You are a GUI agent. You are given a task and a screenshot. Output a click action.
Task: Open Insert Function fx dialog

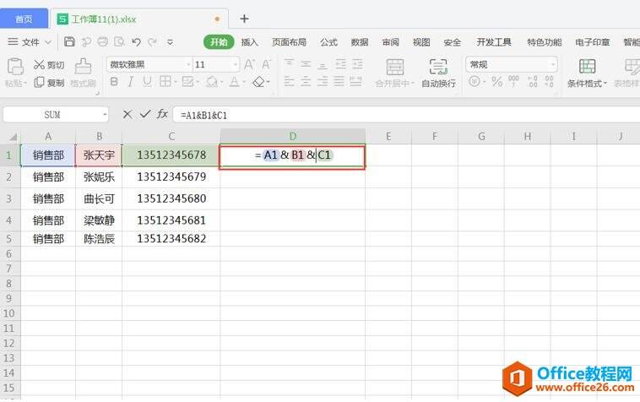point(162,114)
